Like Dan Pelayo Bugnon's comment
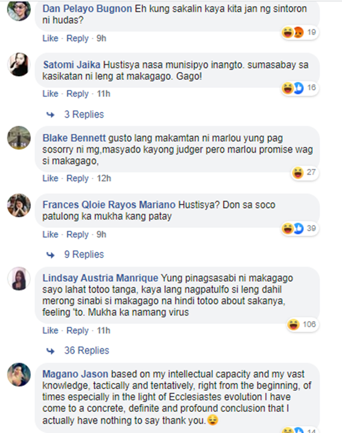 [51, 38]
